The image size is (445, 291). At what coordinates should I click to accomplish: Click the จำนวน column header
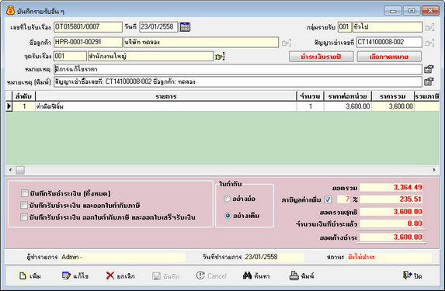pyautogui.click(x=310, y=96)
